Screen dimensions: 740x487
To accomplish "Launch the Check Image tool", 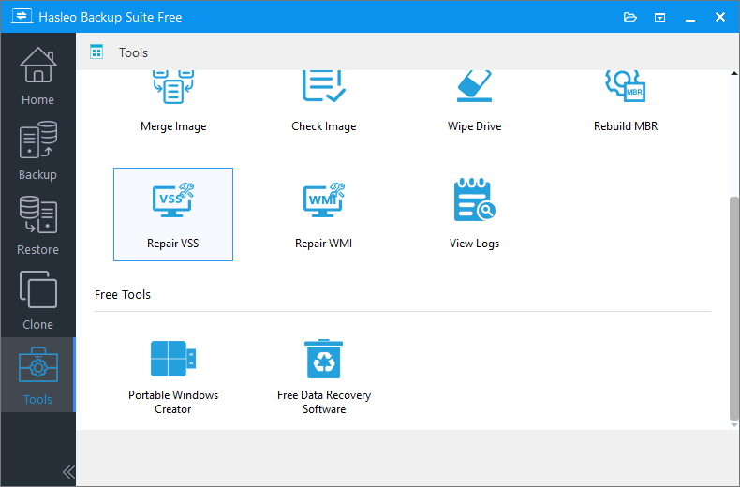I will [x=324, y=101].
